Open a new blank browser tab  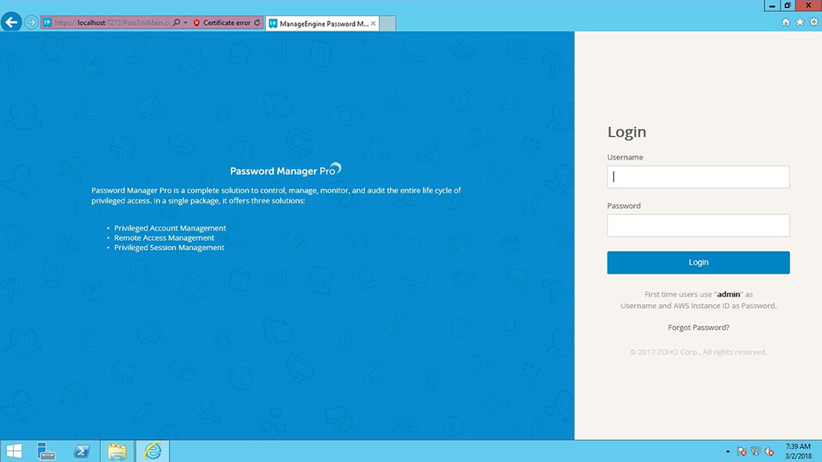click(x=388, y=23)
